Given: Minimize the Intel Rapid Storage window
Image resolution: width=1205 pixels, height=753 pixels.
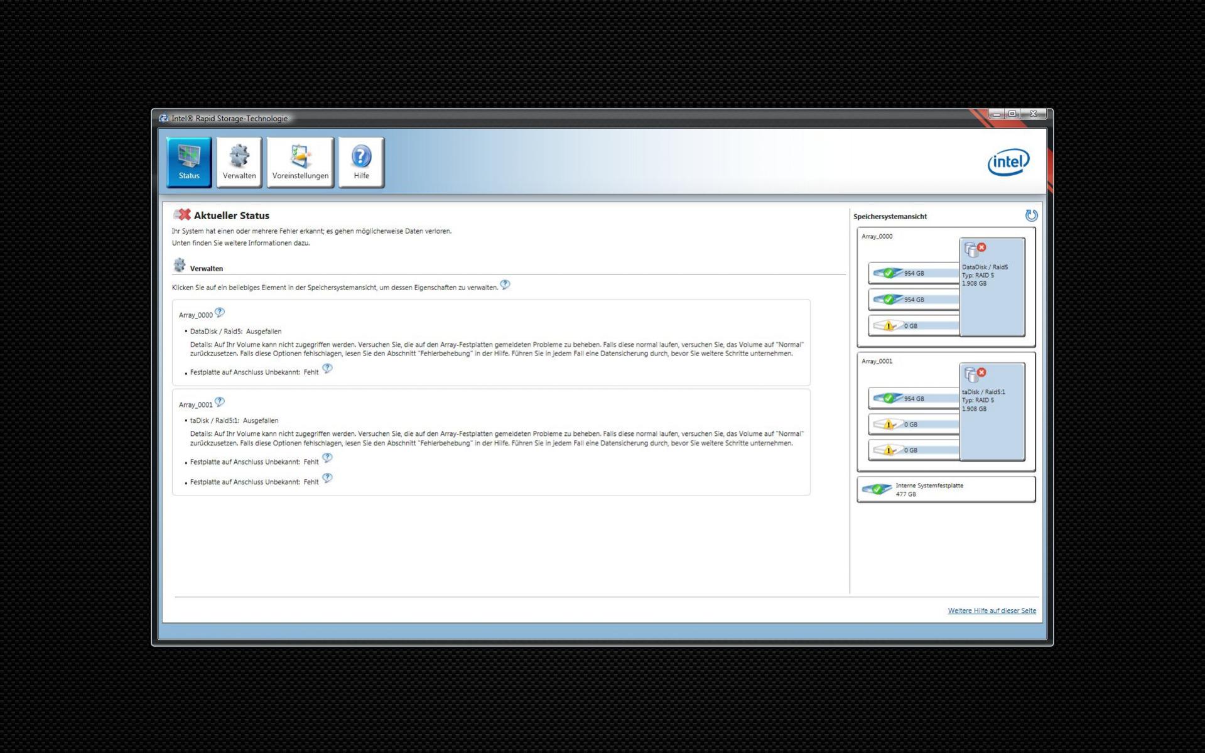Looking at the screenshot, I should tap(996, 114).
